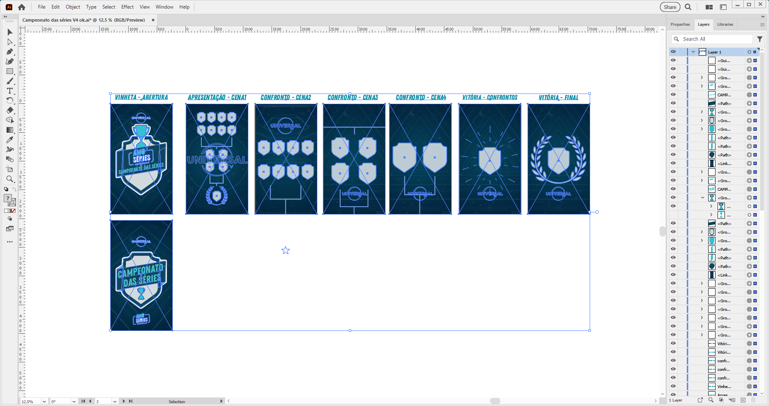Click Locate Object magnifier in Layers panel
This screenshot has width=769, height=406.
point(711,400)
